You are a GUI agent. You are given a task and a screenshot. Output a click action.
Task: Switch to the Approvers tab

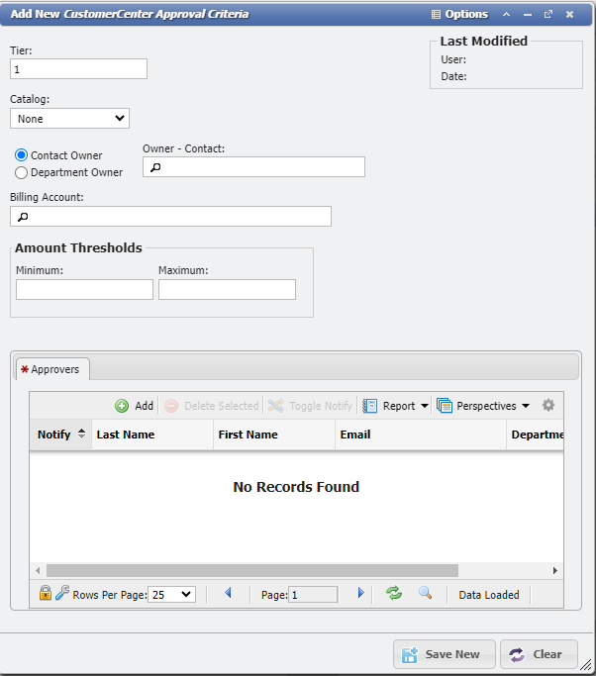53,369
